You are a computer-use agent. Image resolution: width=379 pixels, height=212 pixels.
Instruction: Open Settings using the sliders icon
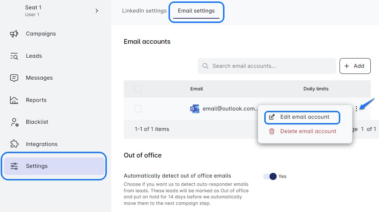pyautogui.click(x=14, y=166)
